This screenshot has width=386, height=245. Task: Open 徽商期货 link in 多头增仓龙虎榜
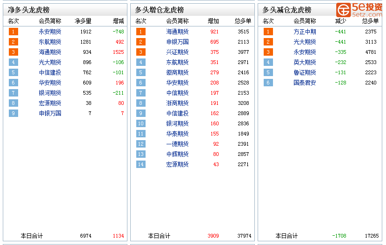(177, 72)
